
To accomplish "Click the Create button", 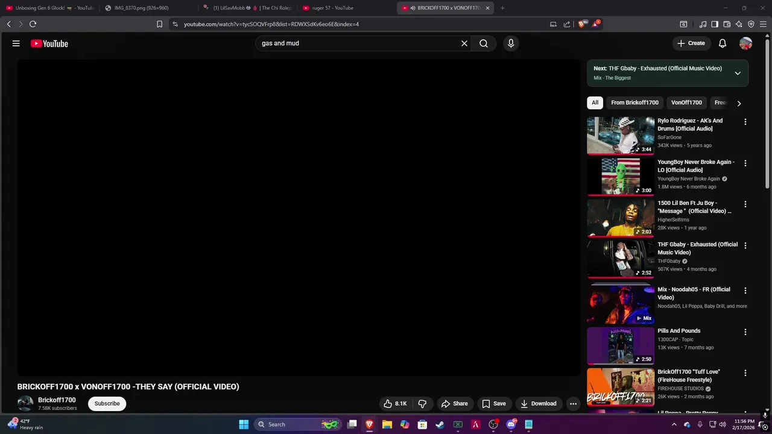I will pyautogui.click(x=691, y=43).
